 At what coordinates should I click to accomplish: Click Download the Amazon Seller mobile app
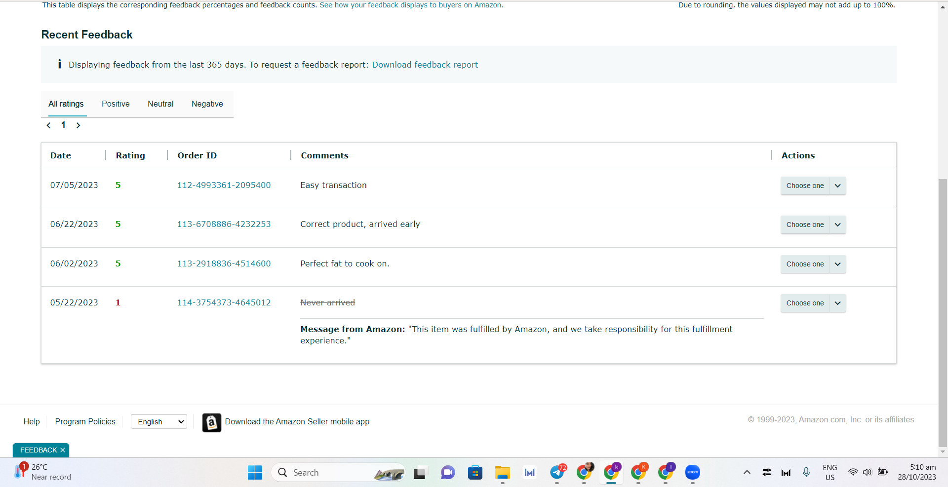(x=297, y=421)
